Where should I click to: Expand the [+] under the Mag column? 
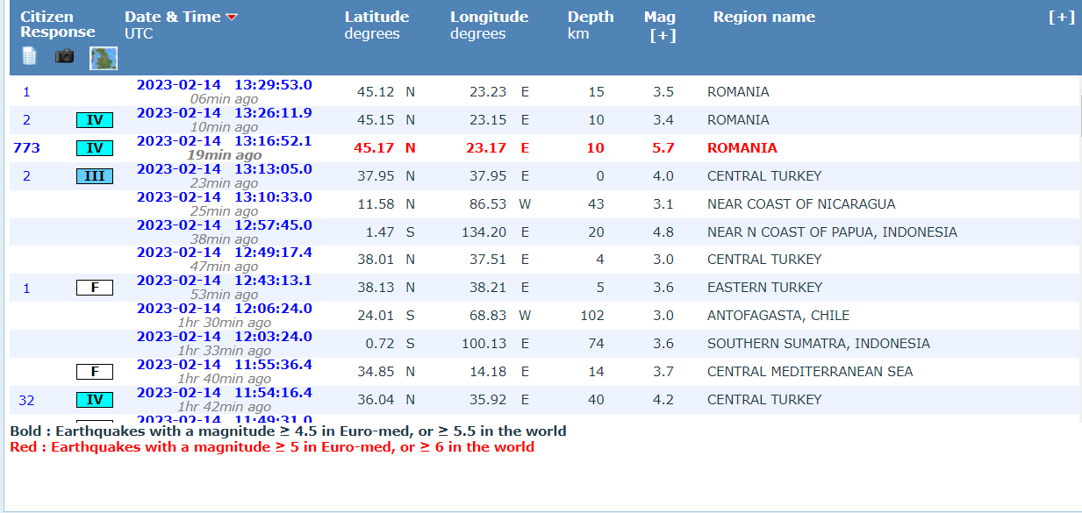663,36
